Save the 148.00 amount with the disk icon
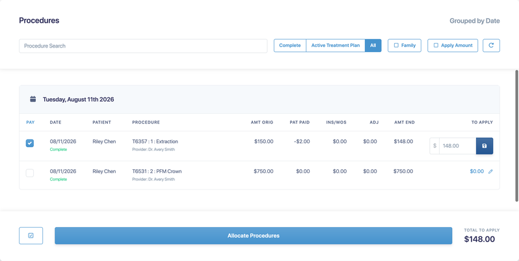This screenshot has height=261, width=519. (485, 146)
